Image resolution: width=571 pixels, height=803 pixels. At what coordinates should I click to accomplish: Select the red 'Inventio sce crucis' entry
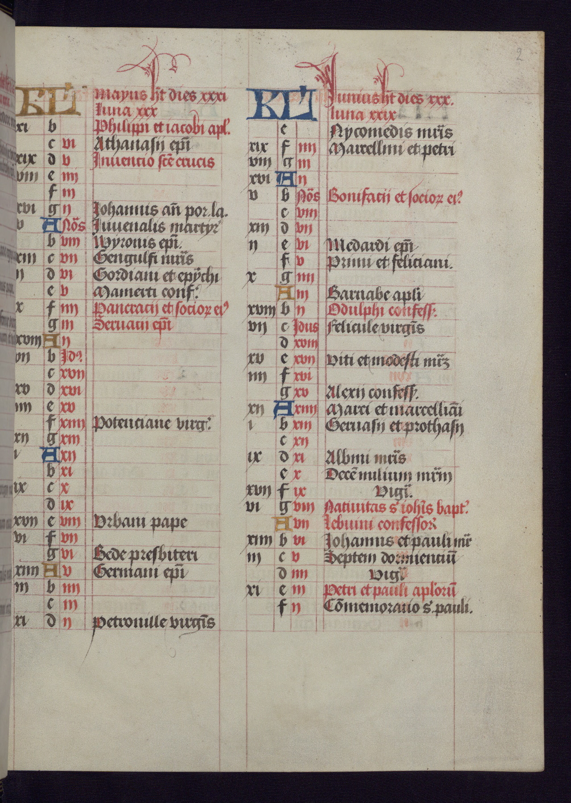click(x=154, y=161)
